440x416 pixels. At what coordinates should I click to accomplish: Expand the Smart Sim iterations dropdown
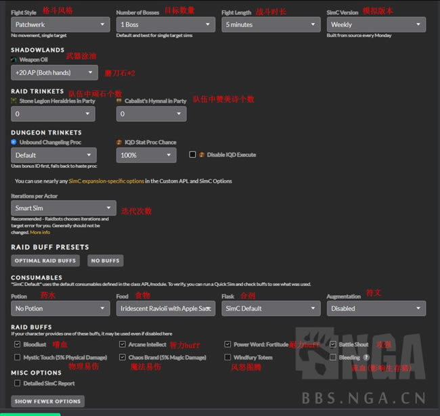point(64,208)
